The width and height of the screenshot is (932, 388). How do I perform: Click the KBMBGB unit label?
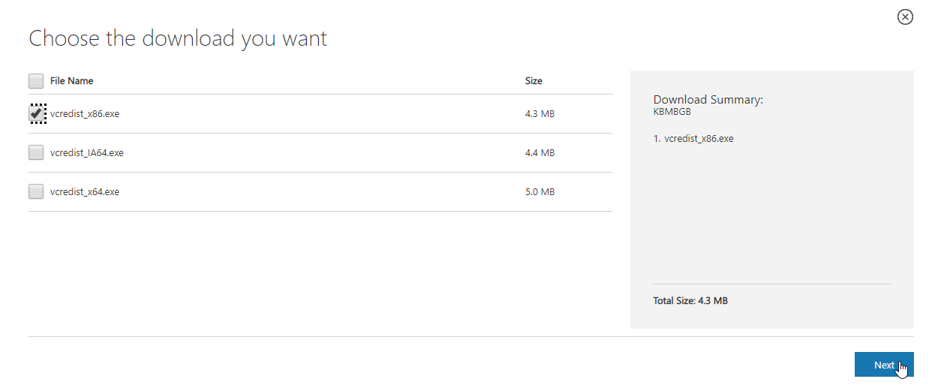tap(672, 112)
